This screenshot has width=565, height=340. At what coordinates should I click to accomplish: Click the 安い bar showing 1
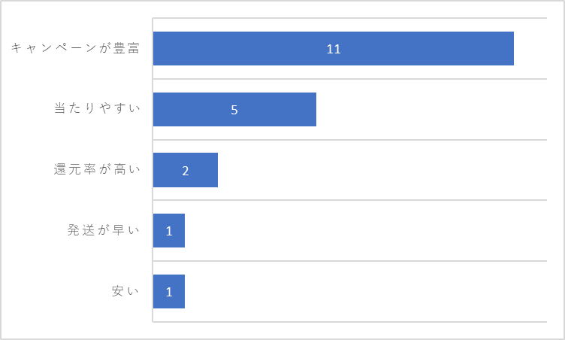pos(169,292)
